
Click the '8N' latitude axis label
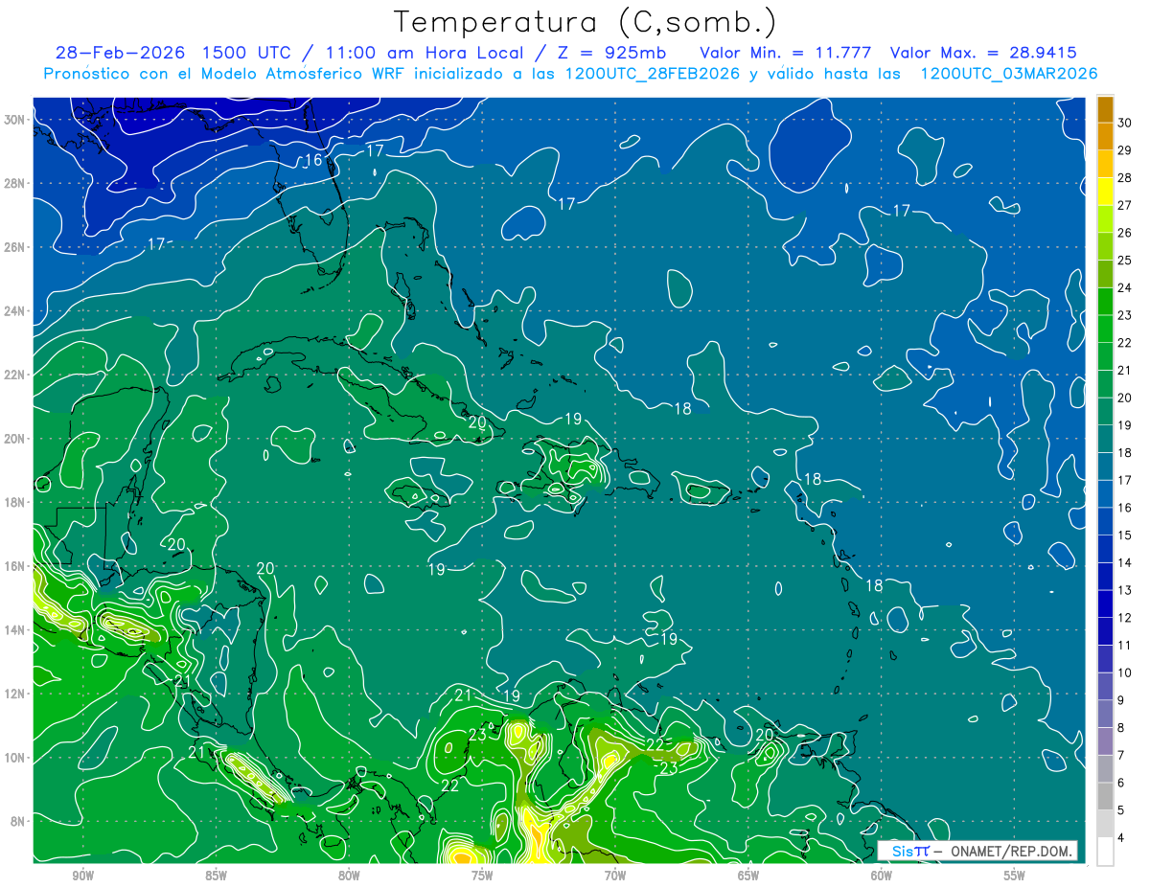19,822
